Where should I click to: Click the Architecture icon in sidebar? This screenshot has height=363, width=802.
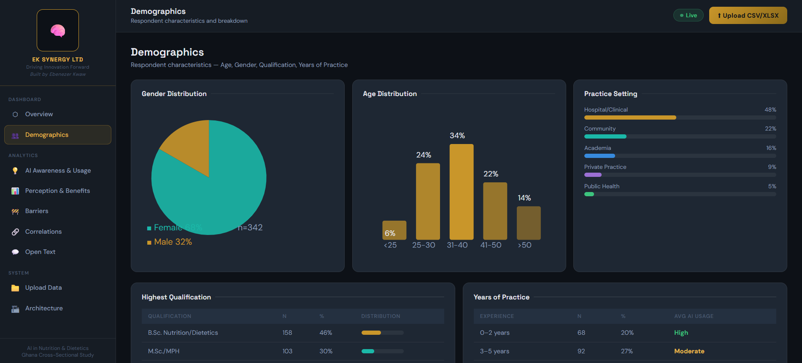(x=15, y=309)
